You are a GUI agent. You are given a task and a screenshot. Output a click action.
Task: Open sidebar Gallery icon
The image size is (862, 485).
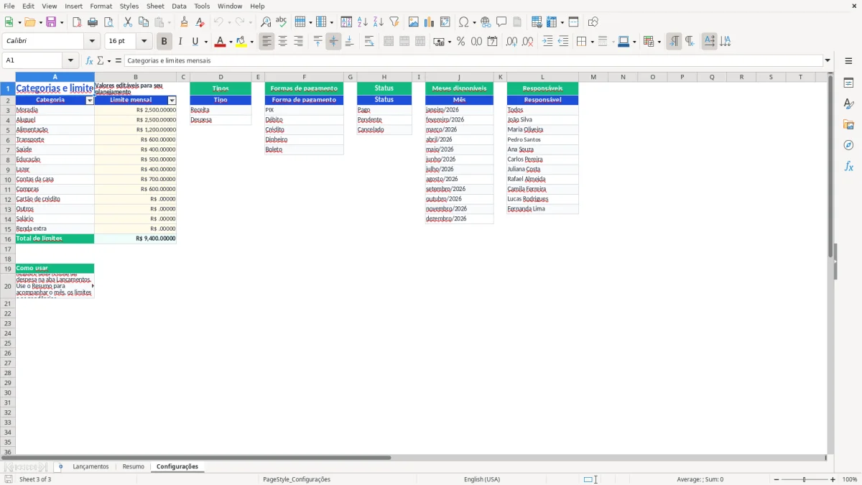point(848,124)
